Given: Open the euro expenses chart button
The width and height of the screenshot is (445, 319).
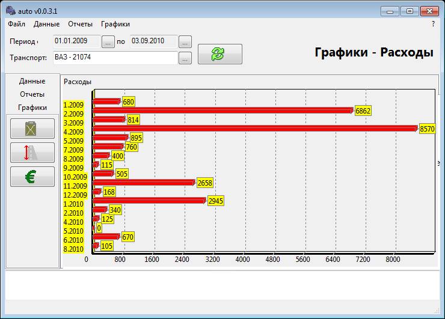Looking at the screenshot, I should click(x=32, y=177).
